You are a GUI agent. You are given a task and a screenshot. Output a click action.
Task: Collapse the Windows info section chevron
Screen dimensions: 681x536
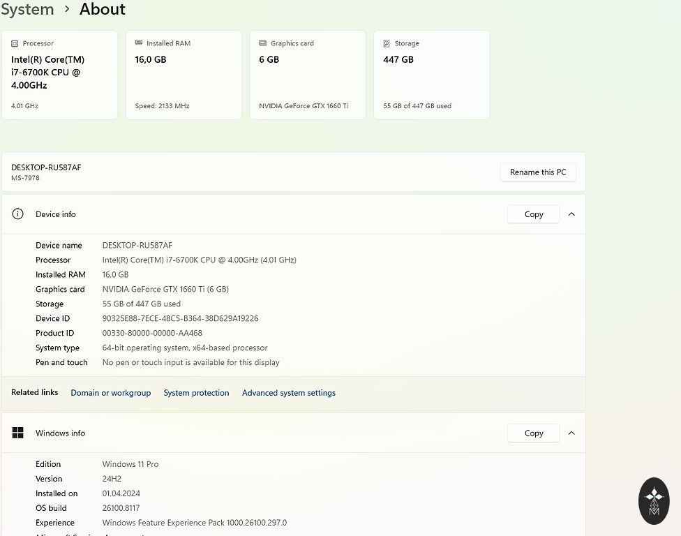[x=571, y=433]
